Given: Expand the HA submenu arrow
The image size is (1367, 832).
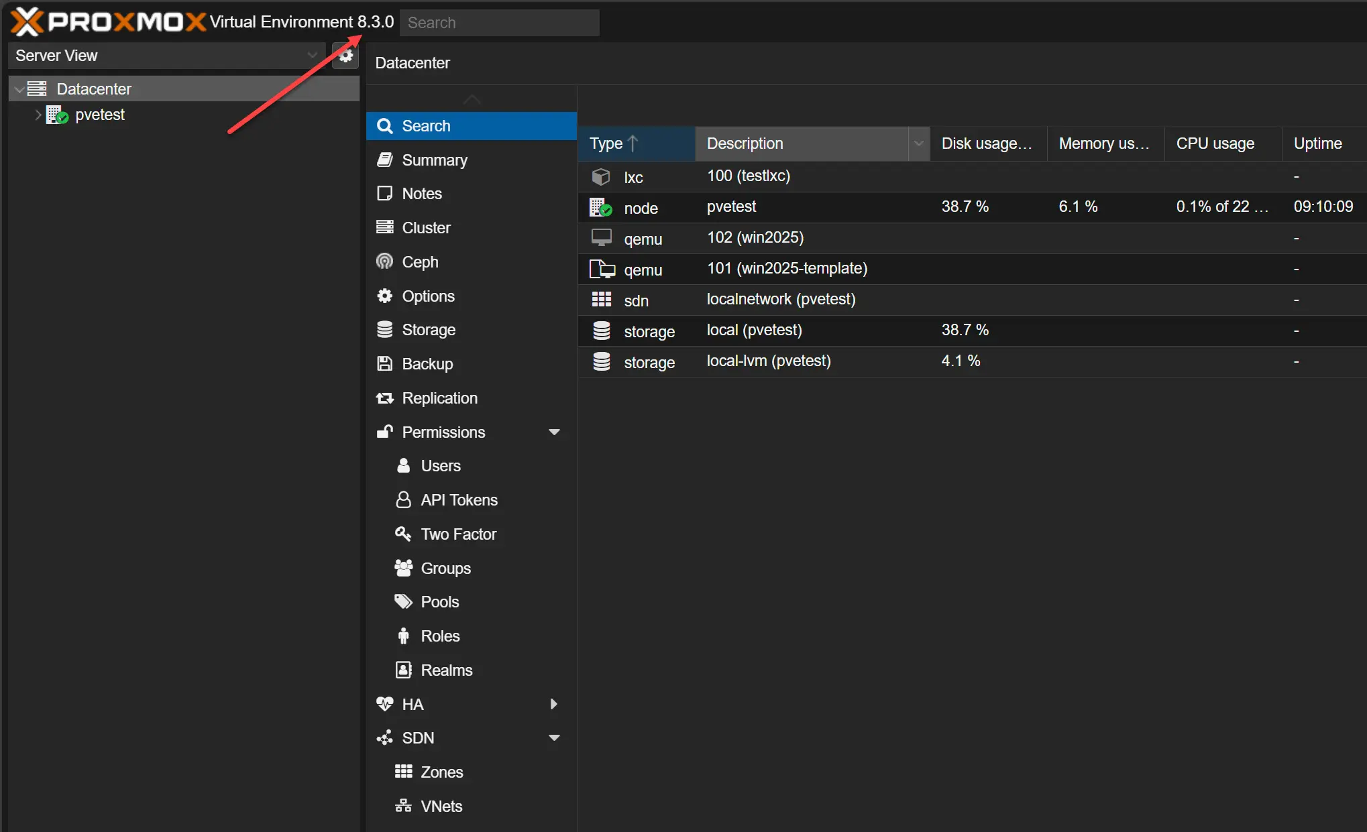Looking at the screenshot, I should 554,704.
